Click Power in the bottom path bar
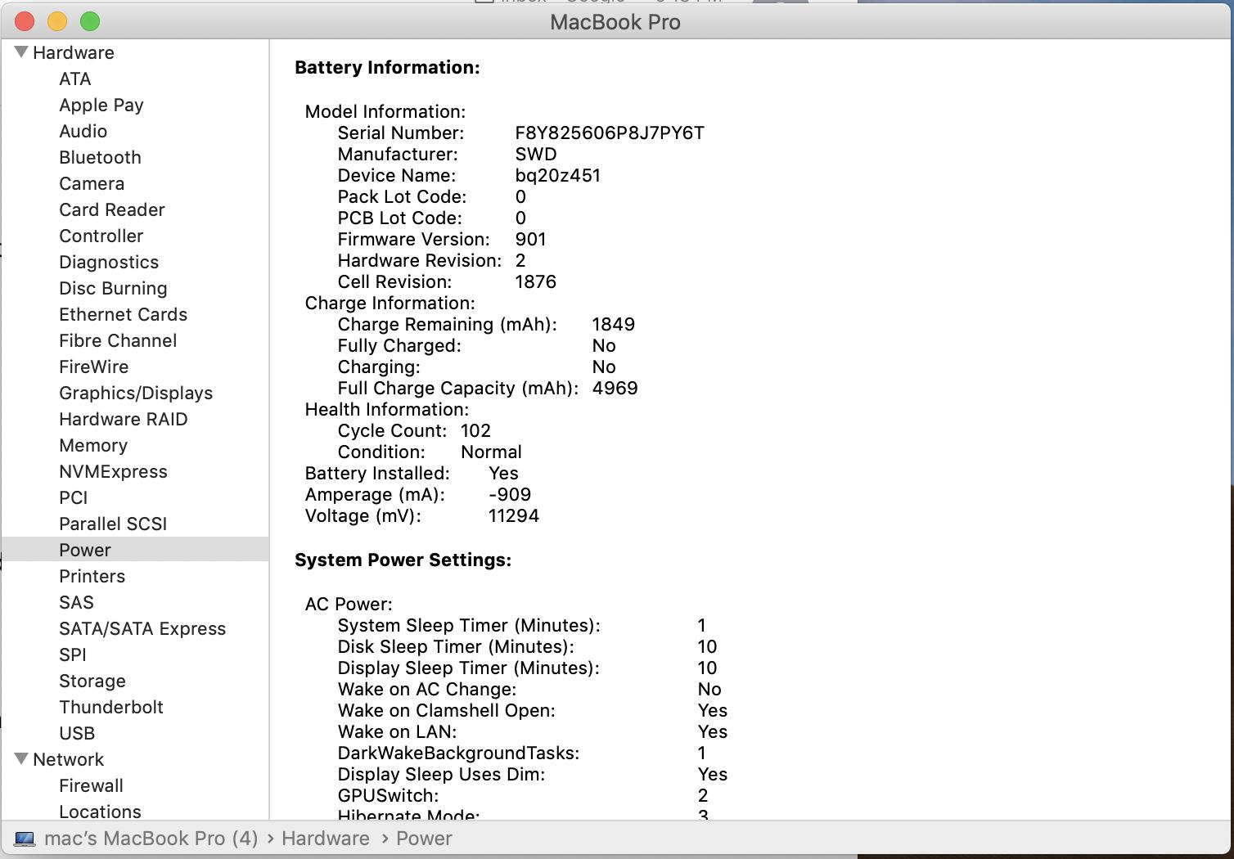Image resolution: width=1234 pixels, height=859 pixels. pos(424,839)
